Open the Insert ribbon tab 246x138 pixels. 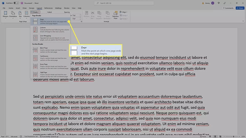pyautogui.click(x=18, y=8)
